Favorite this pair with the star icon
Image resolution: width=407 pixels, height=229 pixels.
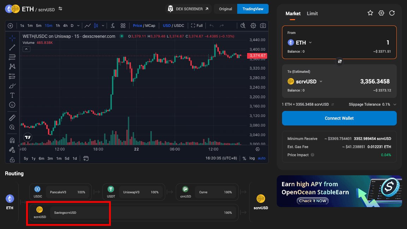[x=370, y=13]
